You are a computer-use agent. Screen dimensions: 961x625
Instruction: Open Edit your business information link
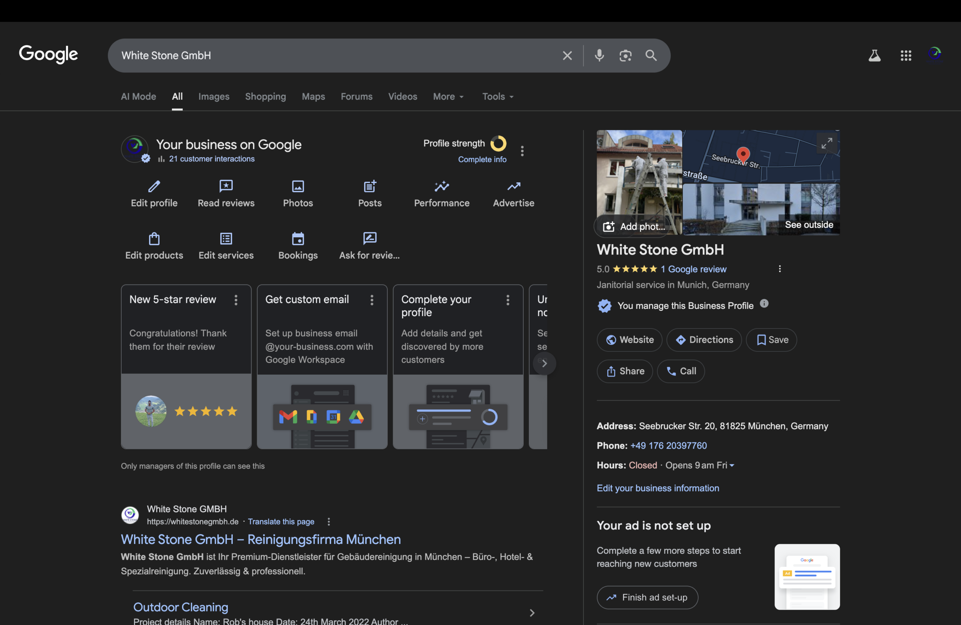[658, 488]
